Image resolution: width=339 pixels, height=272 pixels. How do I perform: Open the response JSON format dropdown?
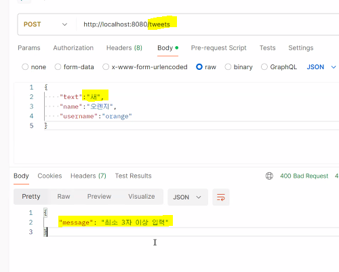(x=188, y=197)
